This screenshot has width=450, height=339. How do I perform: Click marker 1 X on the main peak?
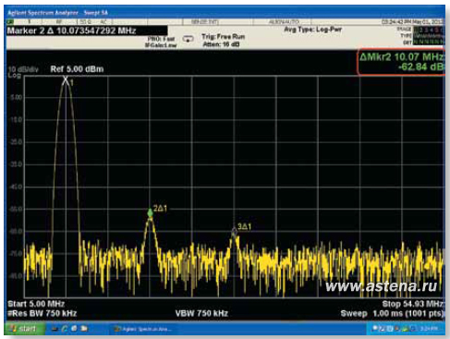66,80
